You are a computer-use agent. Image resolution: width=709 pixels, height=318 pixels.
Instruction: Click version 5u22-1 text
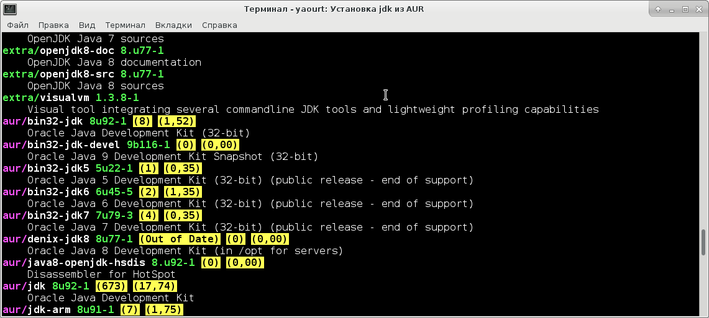[x=114, y=168]
